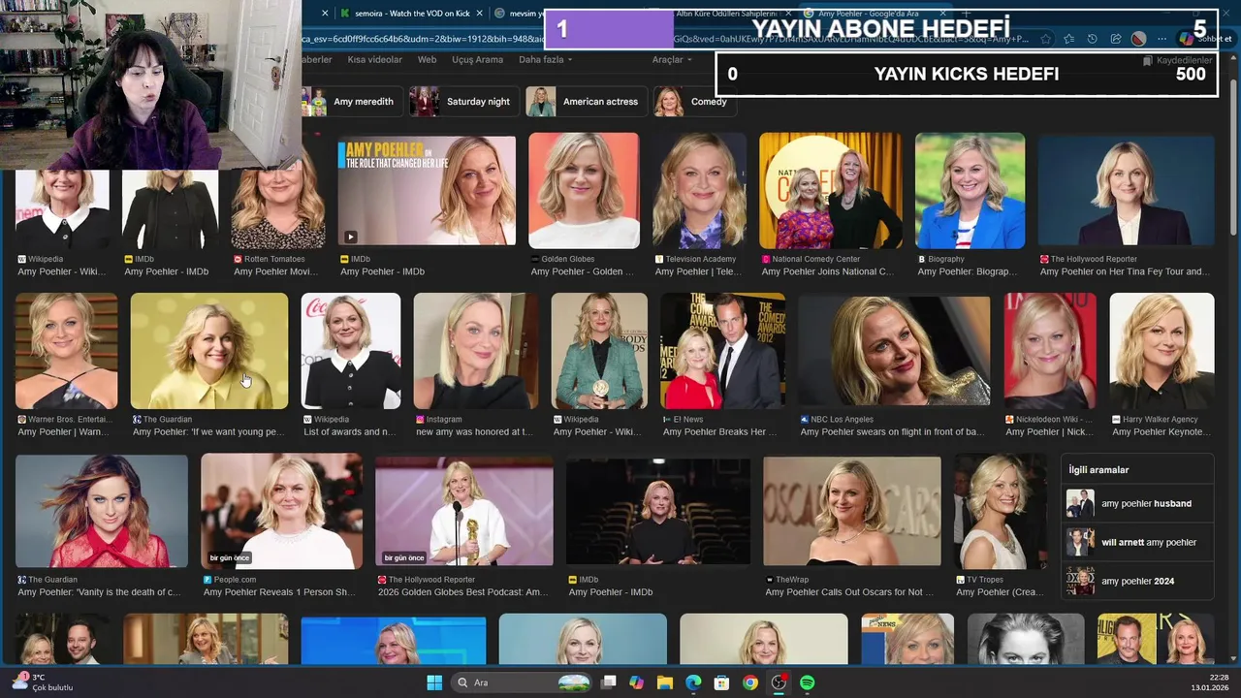Open the National Comedy Center image result
Screen dimensions: 1241x698
click(831, 191)
